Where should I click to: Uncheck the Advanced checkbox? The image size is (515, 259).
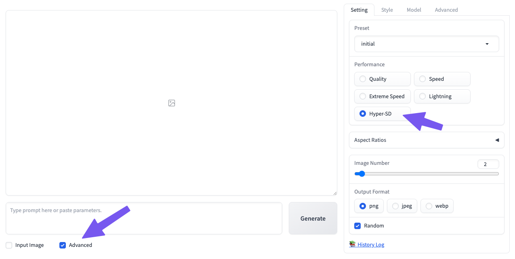tap(63, 245)
